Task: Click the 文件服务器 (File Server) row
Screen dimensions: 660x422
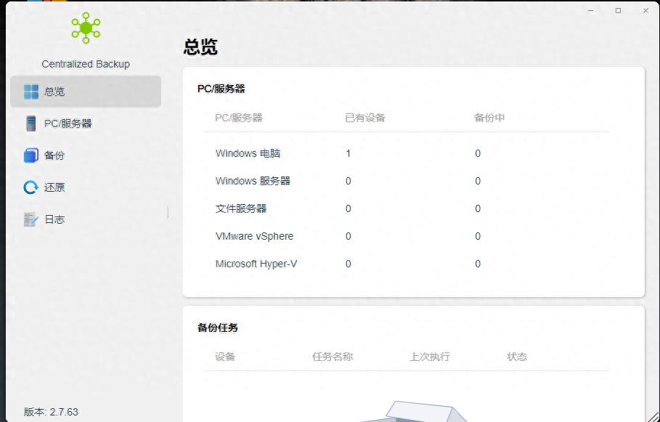Action: (240, 208)
